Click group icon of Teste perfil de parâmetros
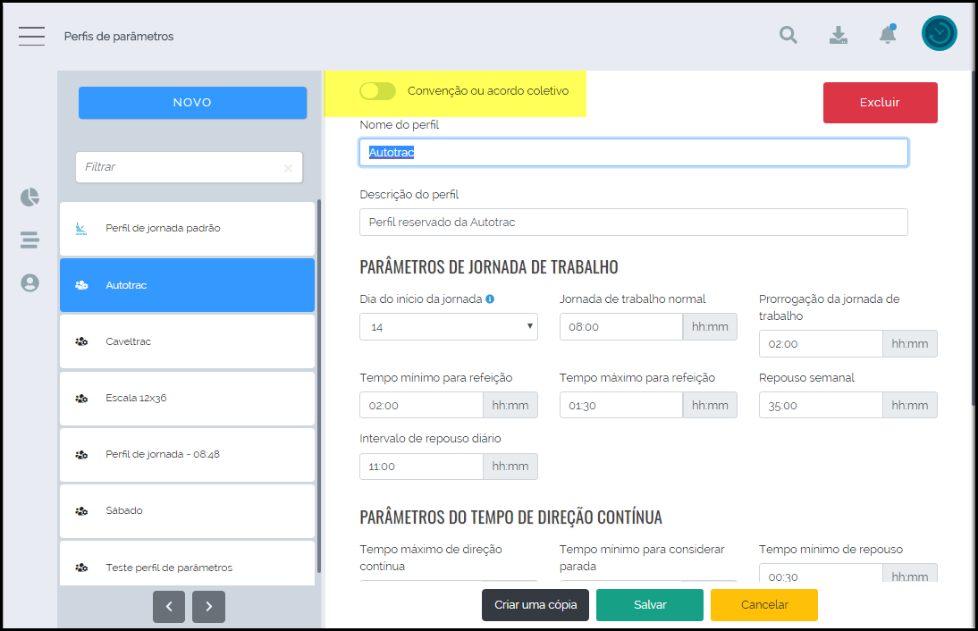978x631 pixels. pos(81,568)
